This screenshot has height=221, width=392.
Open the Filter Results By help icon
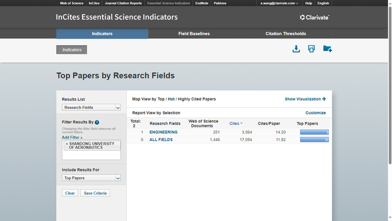tap(97, 122)
